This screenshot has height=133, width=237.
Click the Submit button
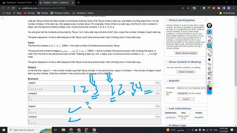186,99
